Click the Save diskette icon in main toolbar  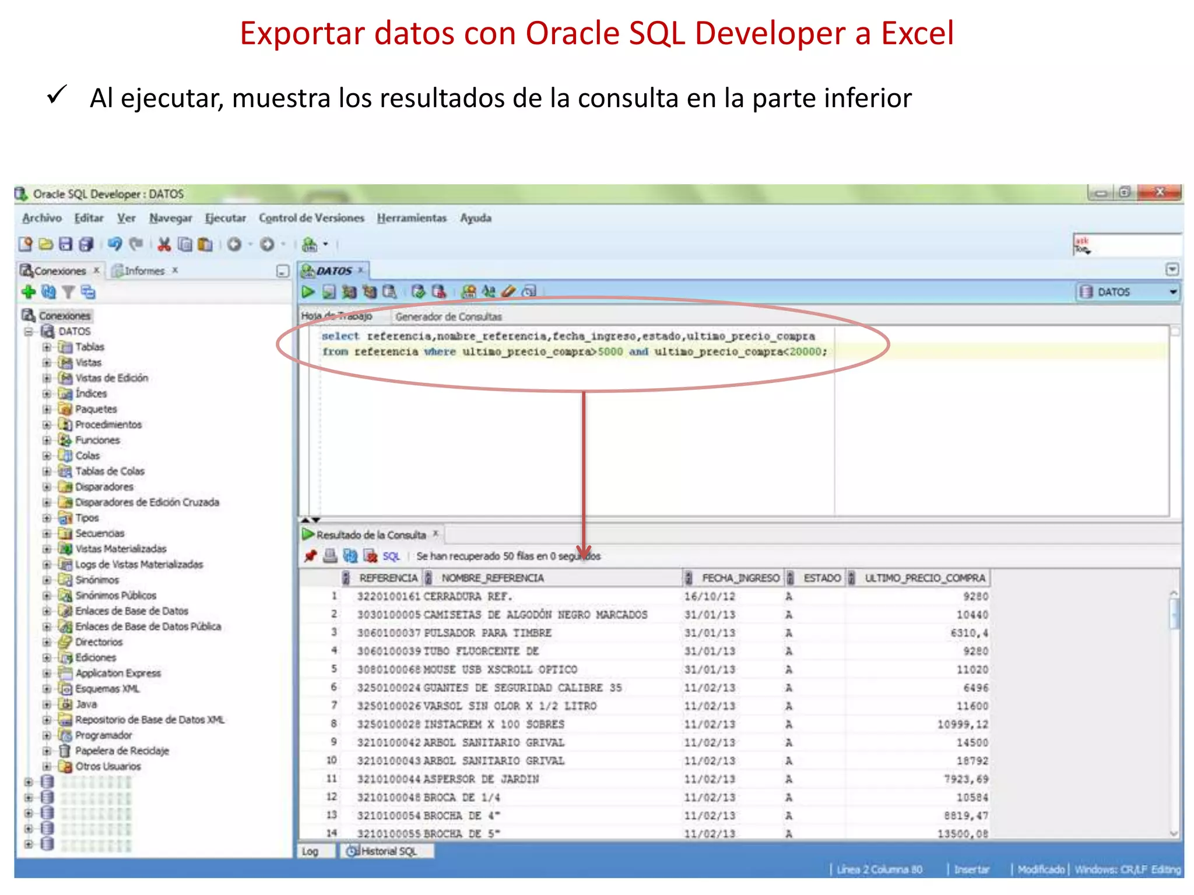tap(66, 245)
